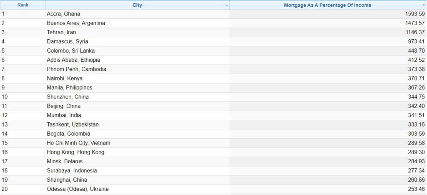The image size is (427, 195).
Task: Click the value 367.26
Action: [417, 88]
